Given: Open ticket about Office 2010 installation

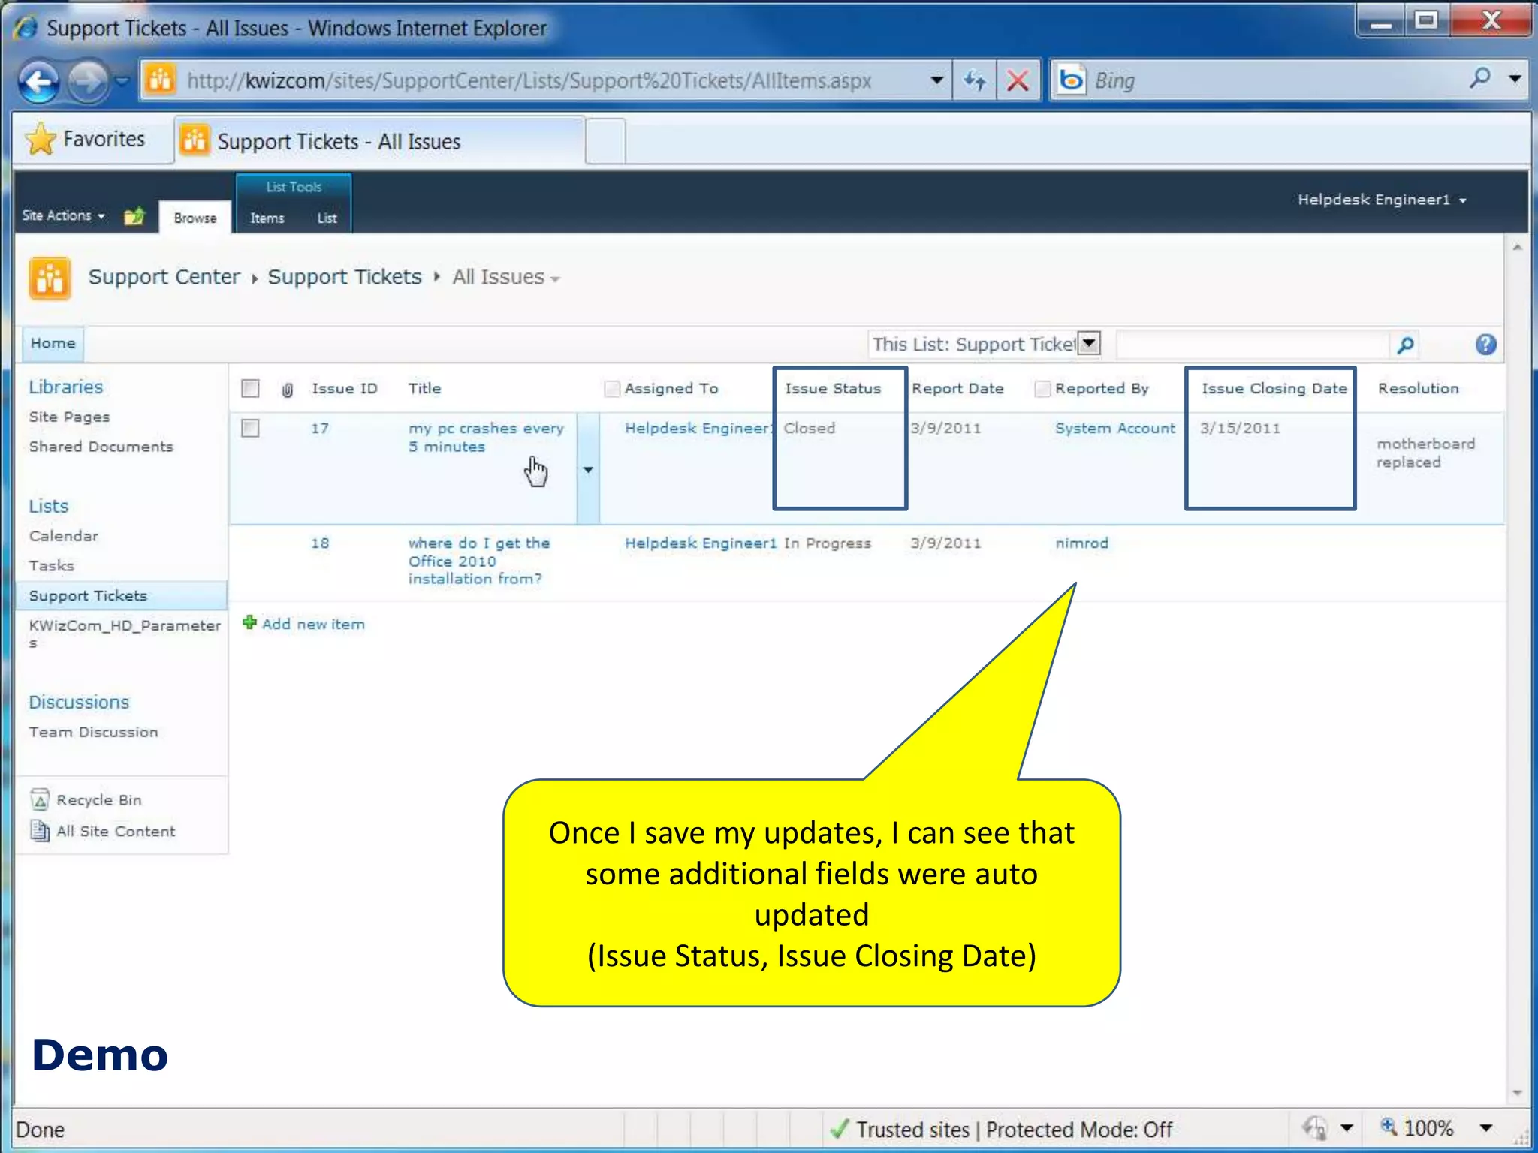Looking at the screenshot, I should point(479,561).
